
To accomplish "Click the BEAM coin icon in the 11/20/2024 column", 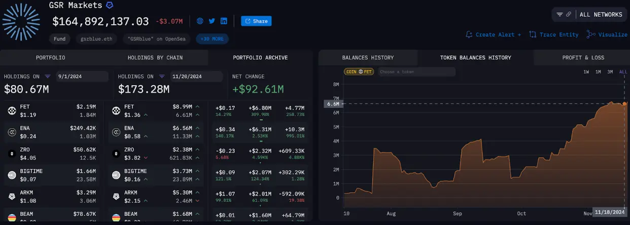I will click(x=116, y=217).
